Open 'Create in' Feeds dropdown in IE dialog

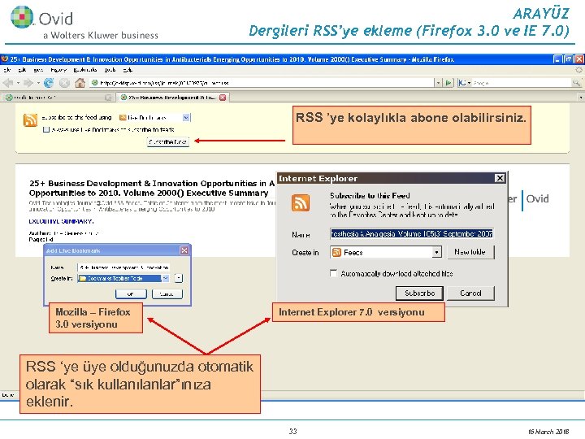pos(436,252)
